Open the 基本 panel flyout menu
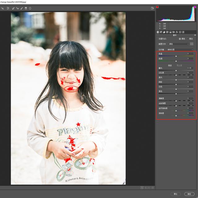This screenshot has width=198, height=198. click(195, 35)
